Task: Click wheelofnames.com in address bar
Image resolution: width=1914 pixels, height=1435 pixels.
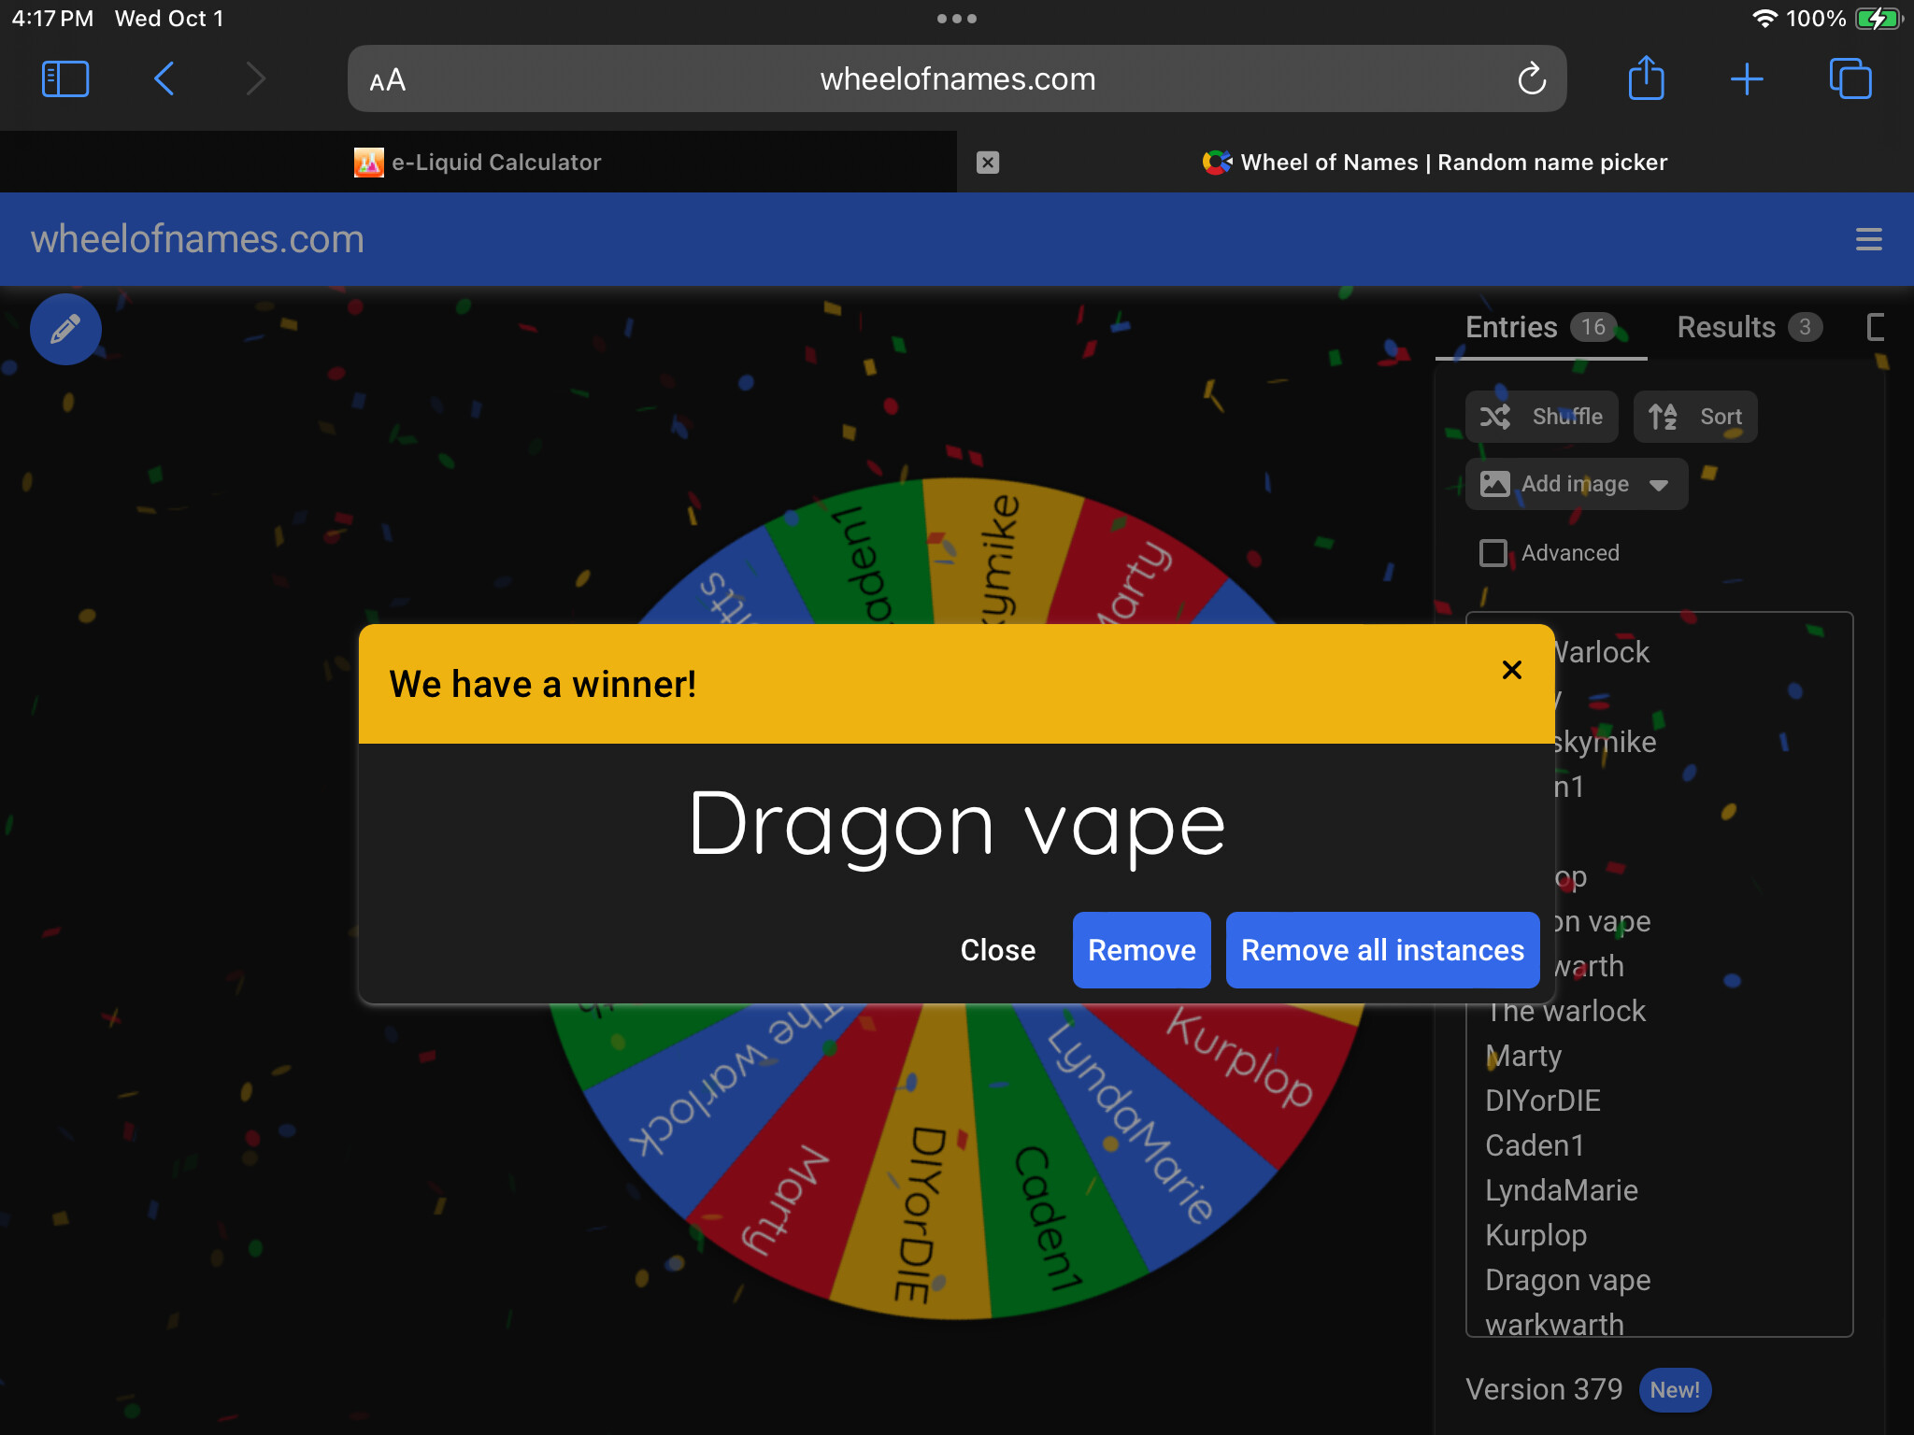Action: click(x=957, y=79)
